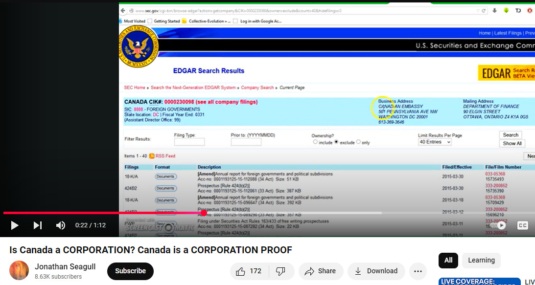The image size is (535, 285).
Task: Play the video
Action: point(15,225)
